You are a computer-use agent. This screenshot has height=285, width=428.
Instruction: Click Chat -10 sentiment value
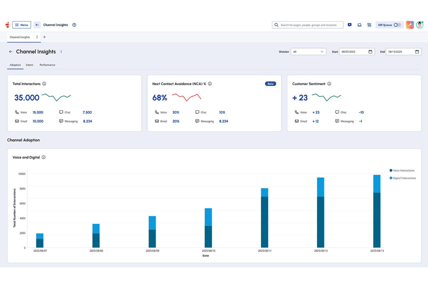[x=361, y=112]
